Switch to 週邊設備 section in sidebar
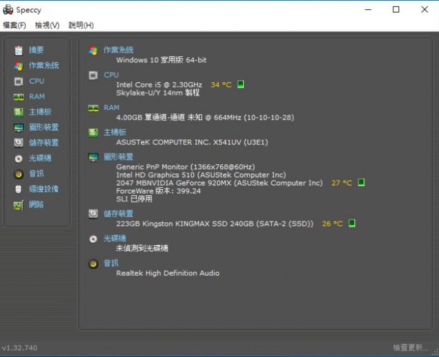This screenshot has width=439, height=357. (44, 189)
